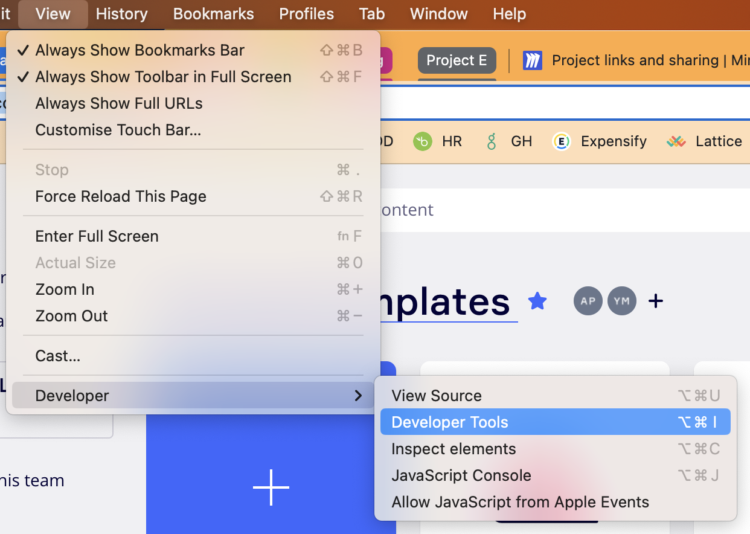This screenshot has height=534, width=750.
Task: Enable Always Show Full URLs
Action: (118, 103)
